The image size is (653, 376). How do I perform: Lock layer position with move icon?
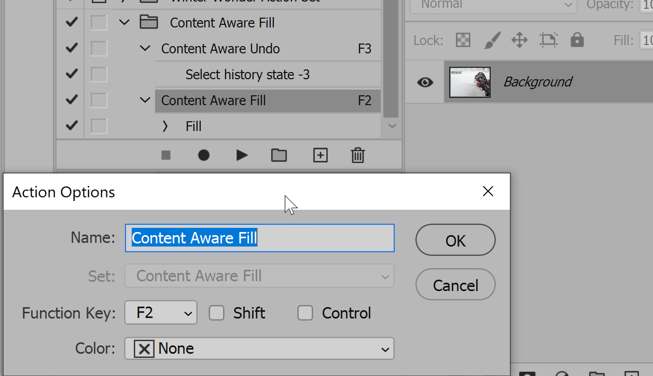[x=519, y=40]
